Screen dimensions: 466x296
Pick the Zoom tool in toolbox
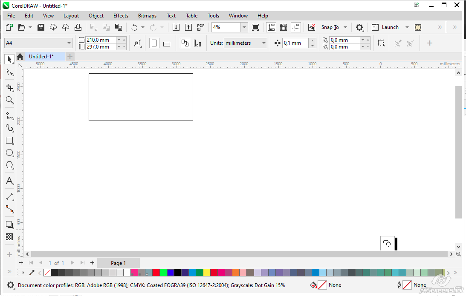point(9,100)
